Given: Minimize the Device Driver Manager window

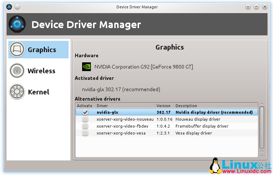Looking at the screenshot, I should click(x=248, y=7).
